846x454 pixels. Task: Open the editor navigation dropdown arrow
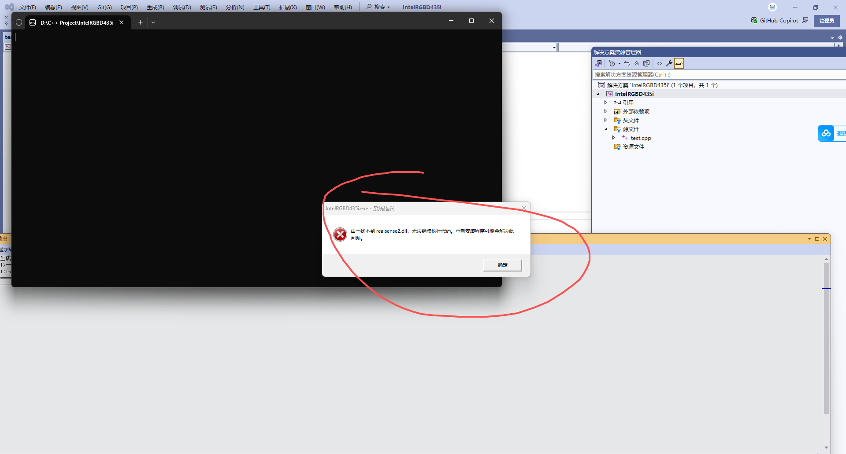click(554, 48)
